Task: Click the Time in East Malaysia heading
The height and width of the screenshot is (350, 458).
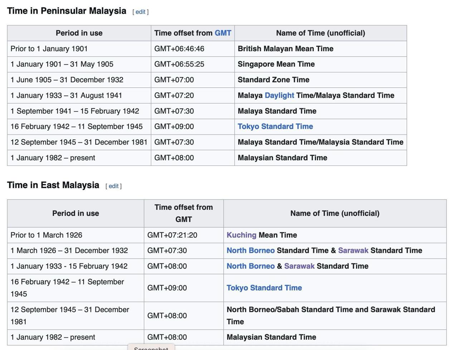Action: pos(53,185)
